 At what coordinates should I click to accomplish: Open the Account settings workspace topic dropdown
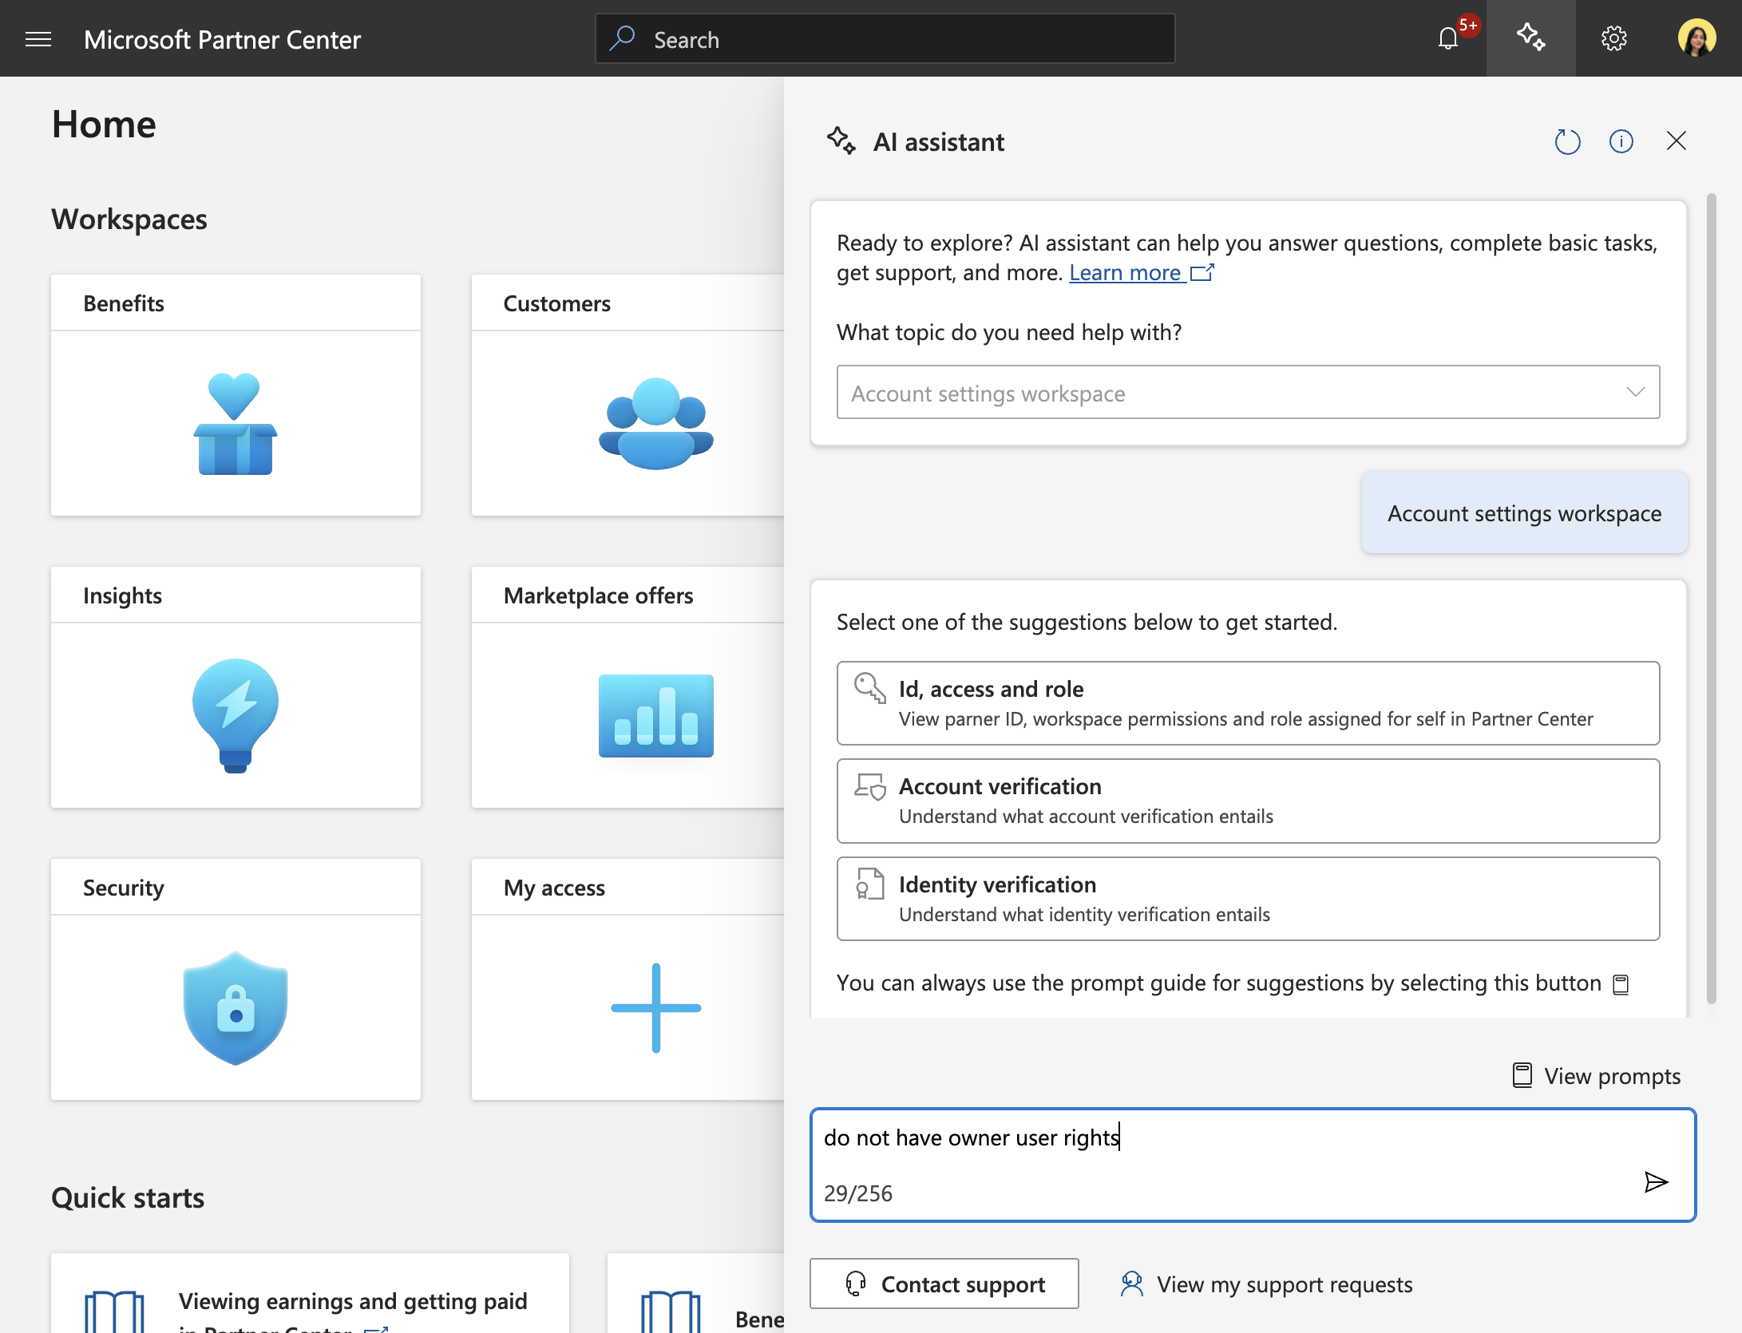click(1248, 392)
